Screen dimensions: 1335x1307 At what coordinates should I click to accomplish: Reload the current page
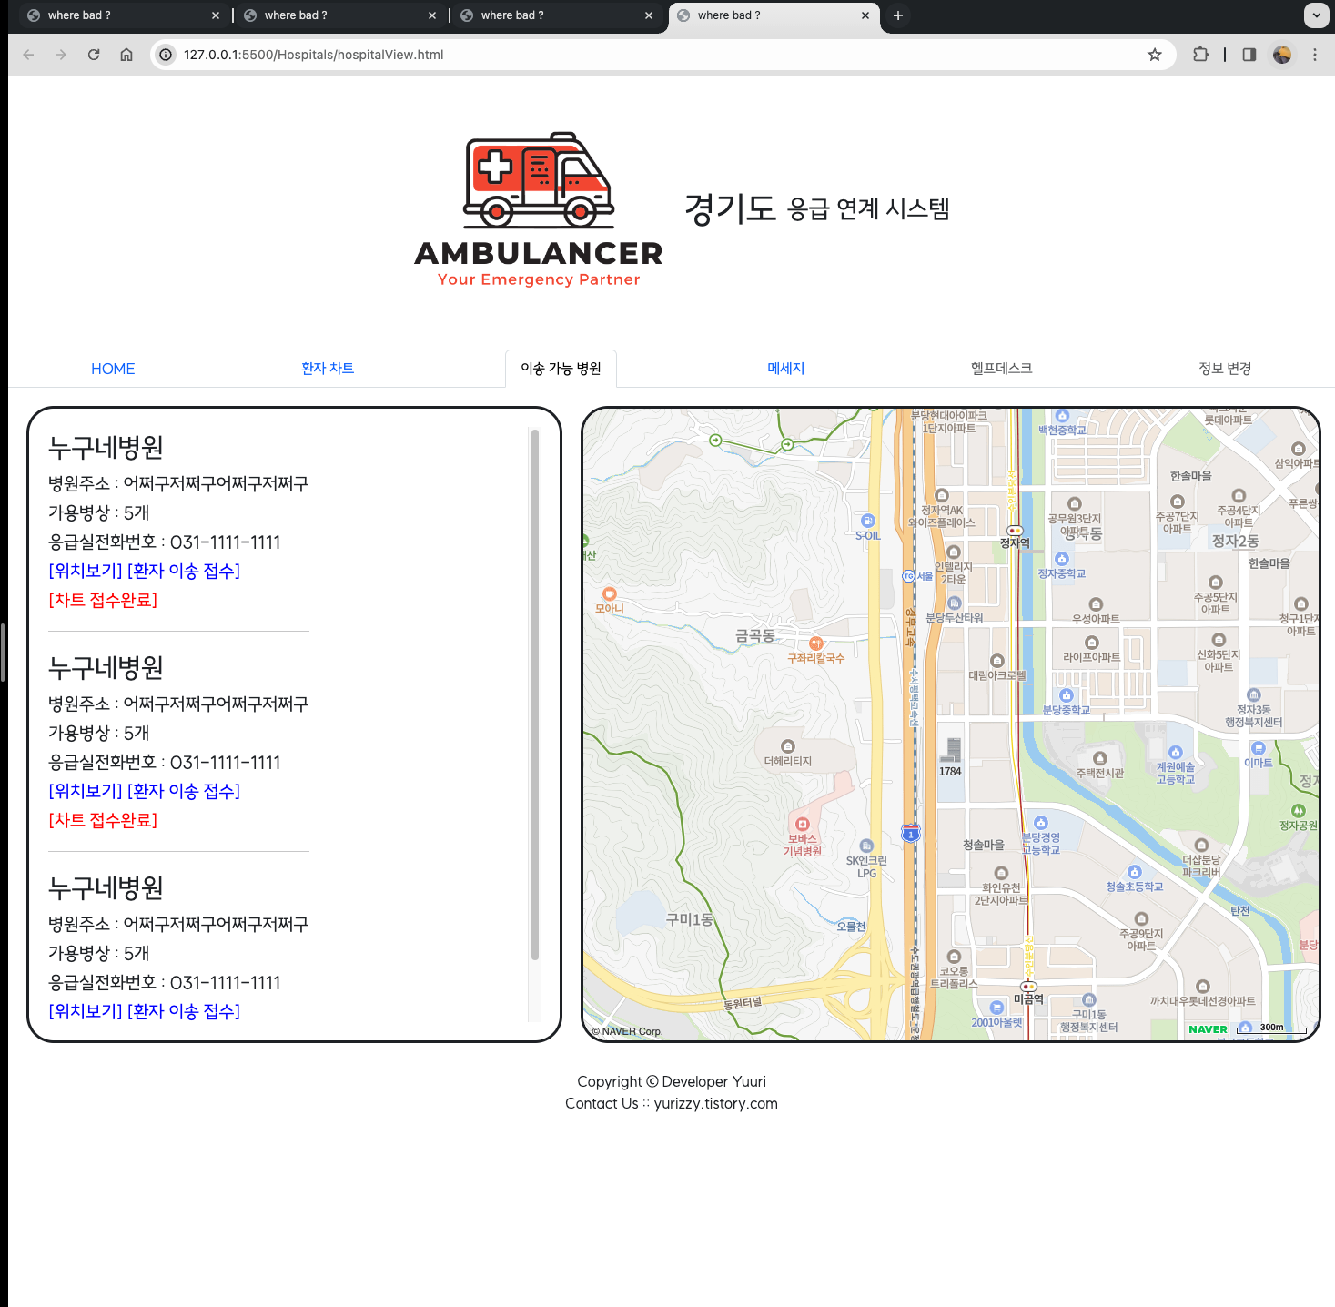[94, 55]
